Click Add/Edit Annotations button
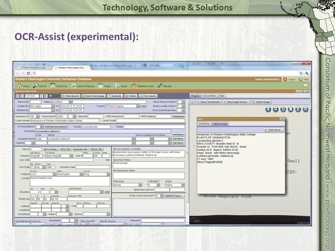335x251 pixels. (56, 127)
